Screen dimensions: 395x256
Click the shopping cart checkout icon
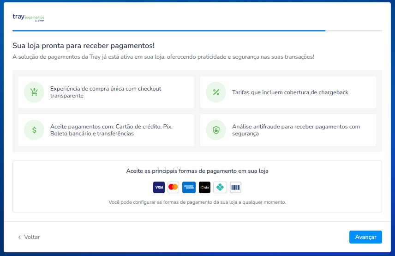34,92
